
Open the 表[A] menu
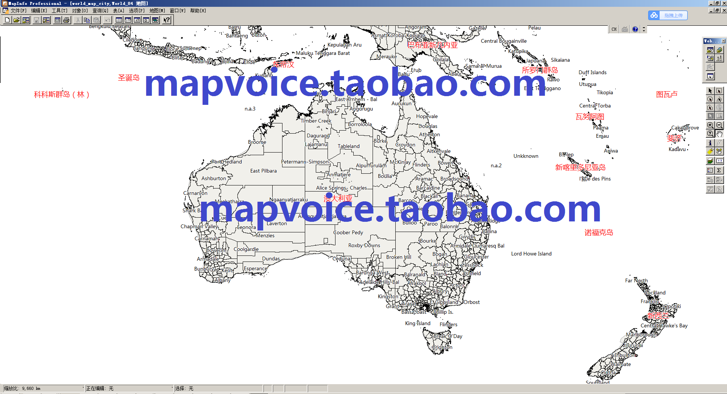119,11
